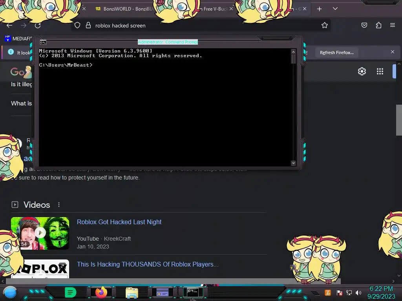Open Roblox Got Hacked Last Night link
This screenshot has height=301, width=402.
click(119, 222)
